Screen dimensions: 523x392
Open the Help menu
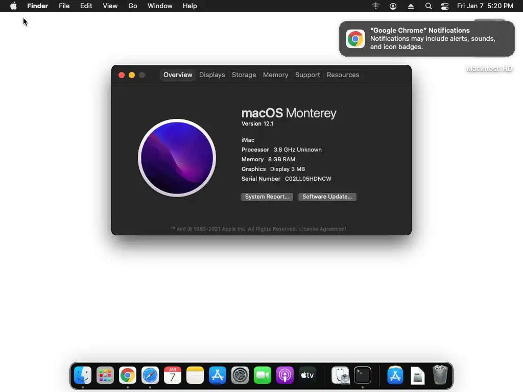pyautogui.click(x=190, y=6)
